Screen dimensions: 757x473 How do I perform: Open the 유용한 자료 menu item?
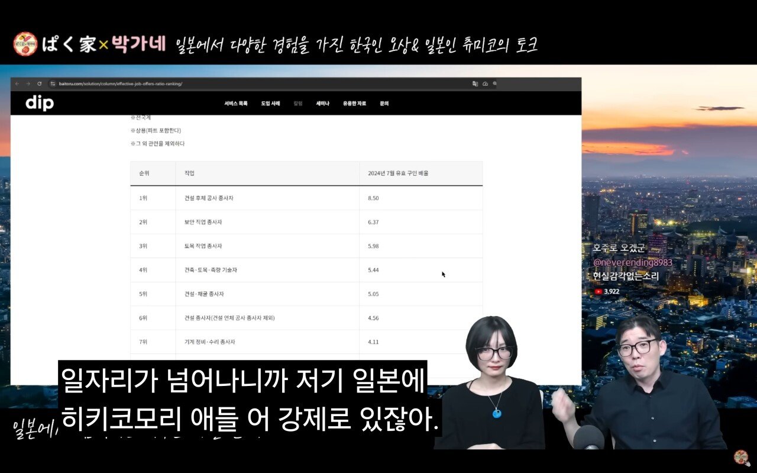click(354, 104)
